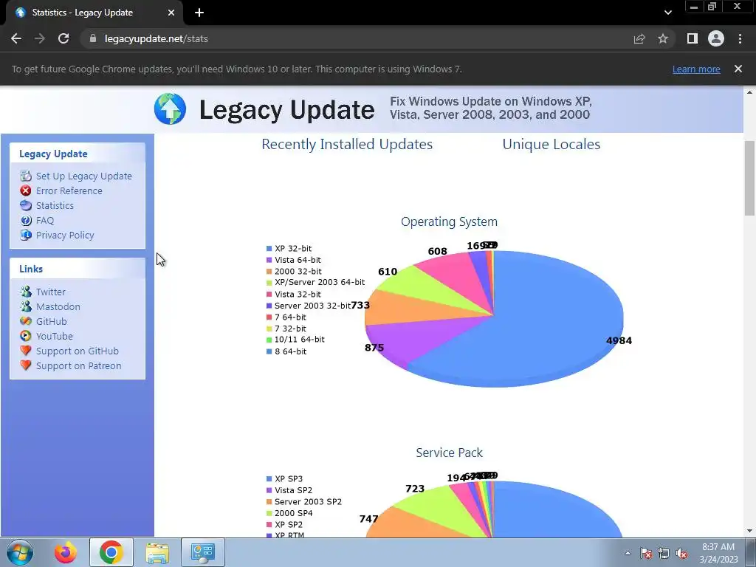Screen dimensions: 756x567
Task: Open a new tab with the plus button
Action: [x=199, y=13]
